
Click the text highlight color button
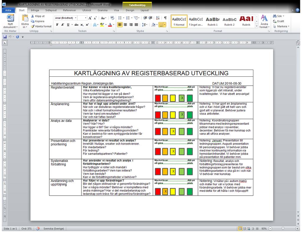[102, 25]
